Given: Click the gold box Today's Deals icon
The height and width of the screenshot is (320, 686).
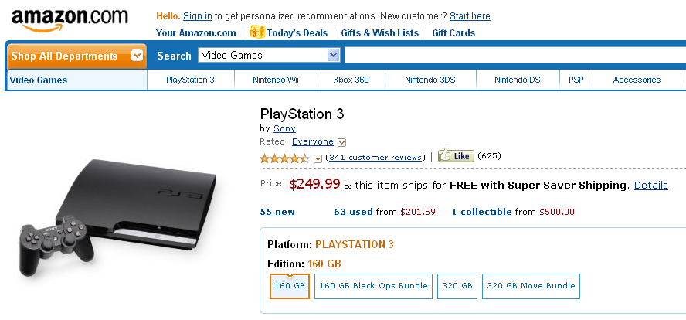Looking at the screenshot, I should [257, 32].
